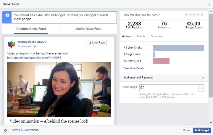Image resolution: width=213 pixels, height=135 pixels.
Task: Click the Makin Media Mobile page logo
Action: [x=12, y=44]
